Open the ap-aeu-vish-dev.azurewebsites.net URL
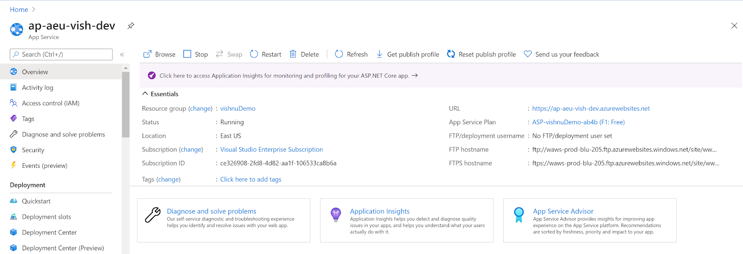743x254 pixels. point(591,108)
